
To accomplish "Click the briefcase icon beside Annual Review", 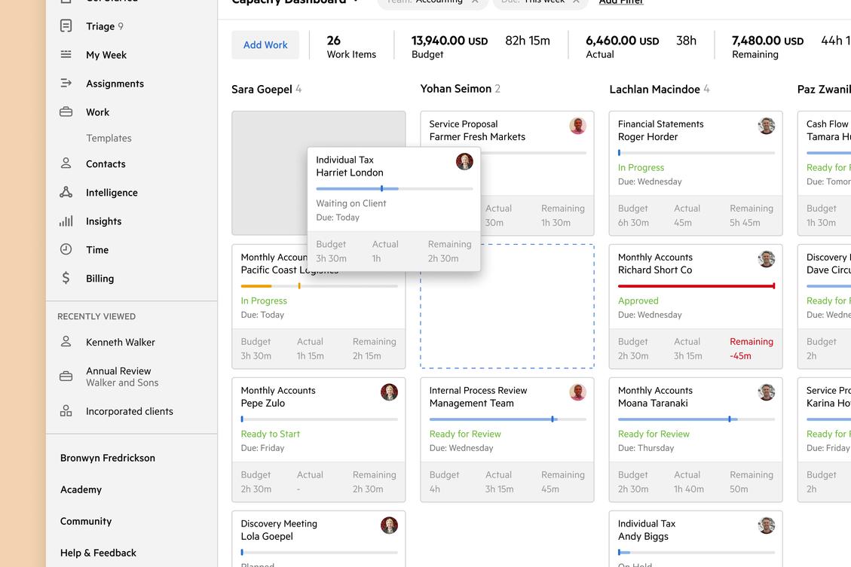I will coord(66,376).
